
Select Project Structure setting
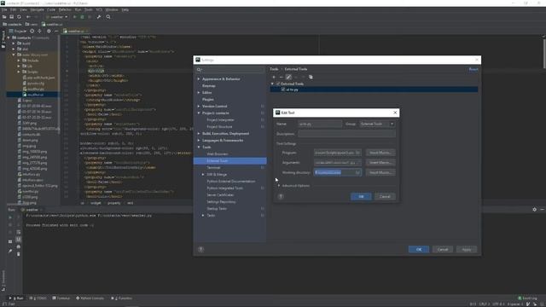point(219,127)
